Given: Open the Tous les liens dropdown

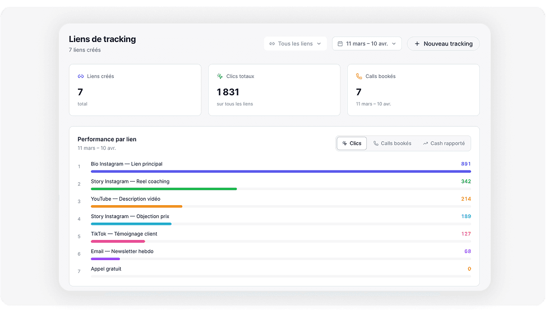Looking at the screenshot, I should tap(295, 44).
